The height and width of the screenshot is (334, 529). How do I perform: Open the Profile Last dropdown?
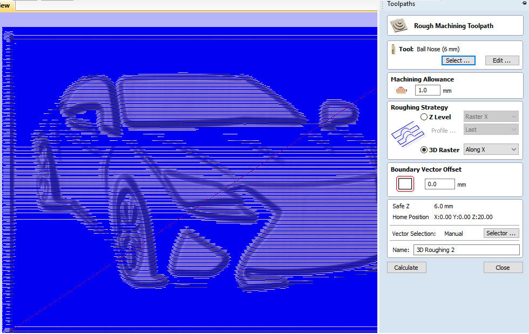coord(491,129)
